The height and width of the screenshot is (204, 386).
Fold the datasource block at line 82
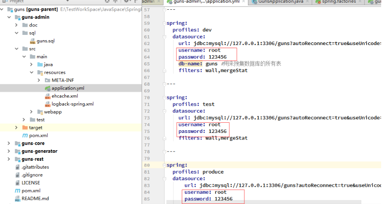[165, 179]
